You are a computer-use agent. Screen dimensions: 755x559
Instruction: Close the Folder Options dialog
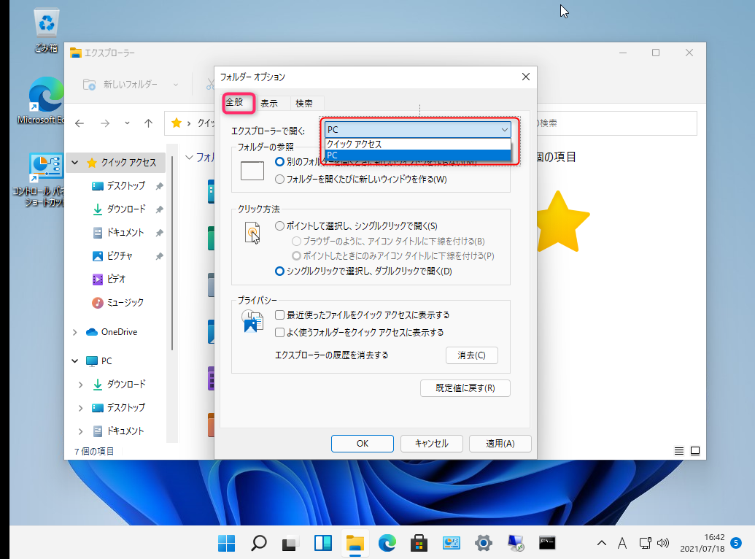[526, 77]
